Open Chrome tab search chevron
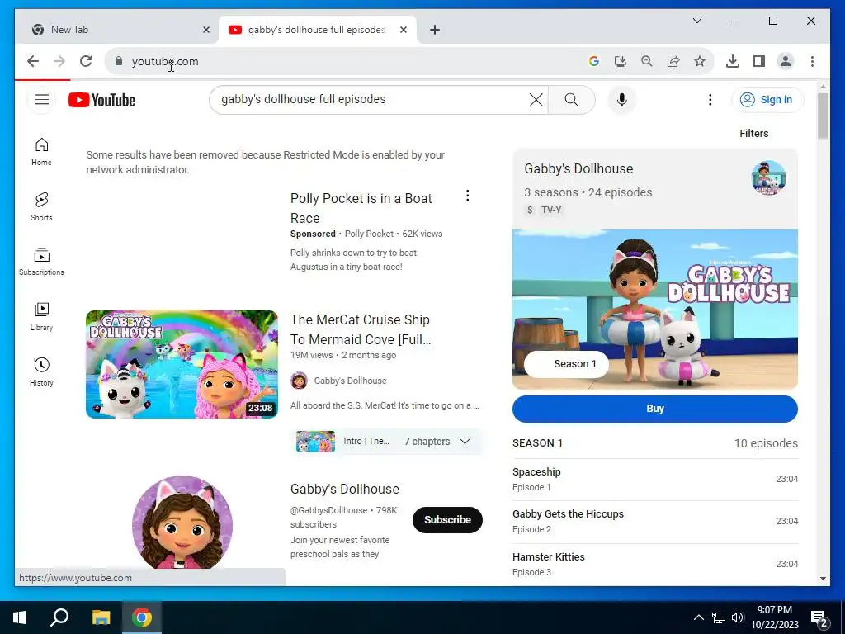 696,21
